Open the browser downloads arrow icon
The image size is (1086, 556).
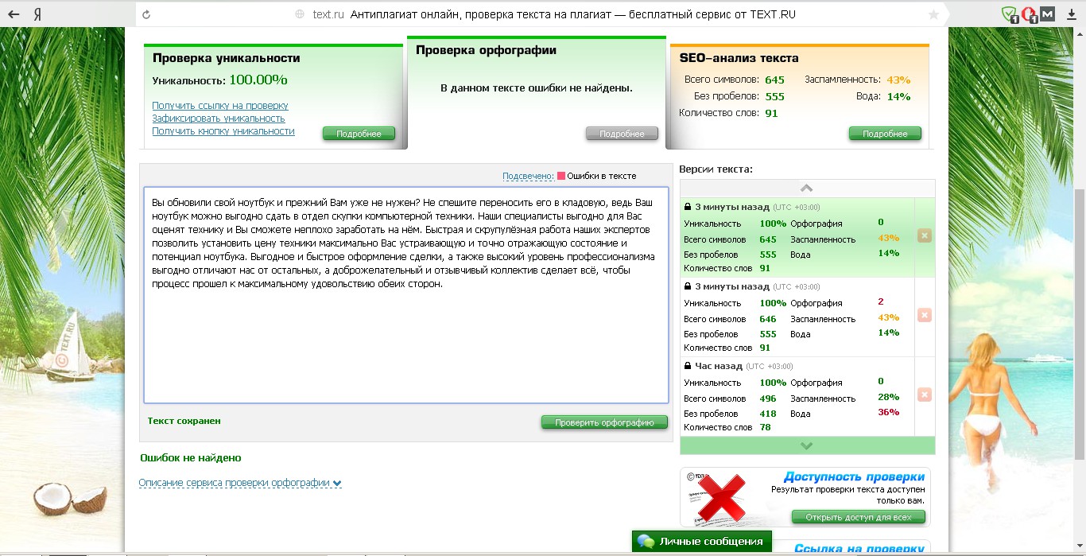[x=1071, y=14]
